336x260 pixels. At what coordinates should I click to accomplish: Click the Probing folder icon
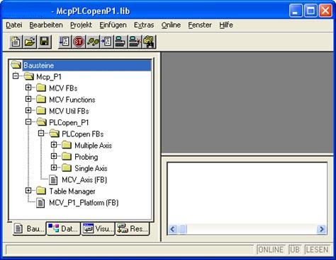[67, 157]
